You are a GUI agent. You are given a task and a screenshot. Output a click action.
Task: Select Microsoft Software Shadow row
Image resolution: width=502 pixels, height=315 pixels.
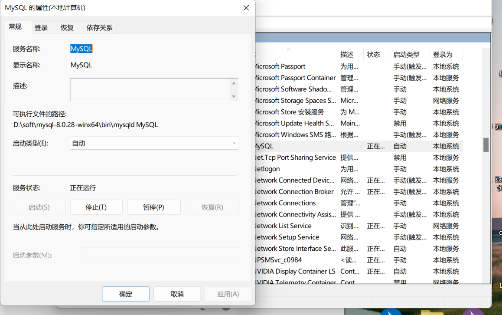tap(359, 89)
